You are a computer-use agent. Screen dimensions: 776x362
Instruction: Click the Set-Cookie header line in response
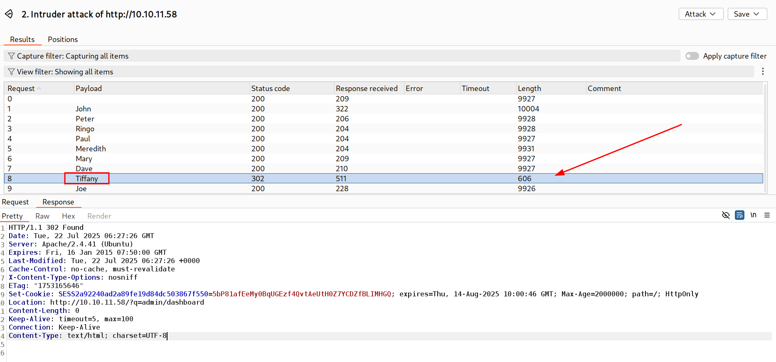[x=353, y=294]
